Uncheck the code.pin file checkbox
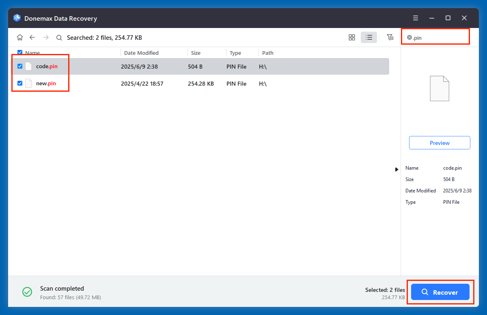 (19, 66)
